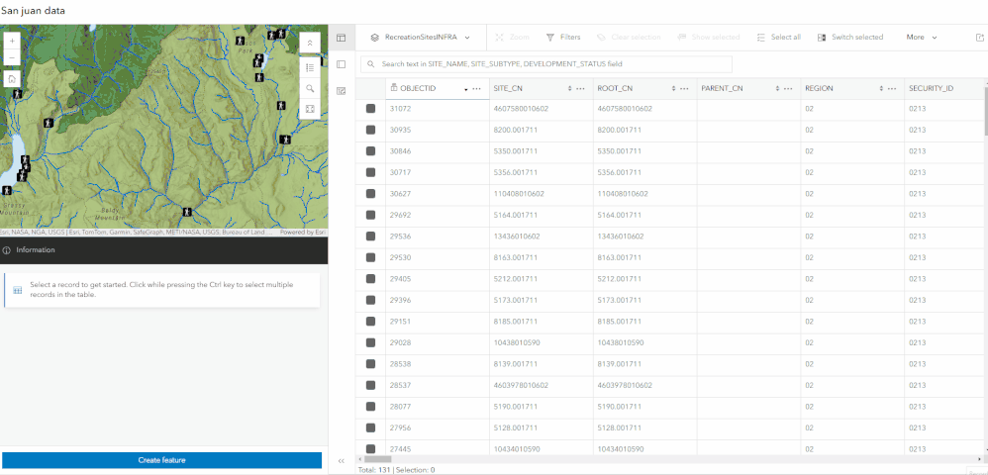Zoom in on the map

coord(13,41)
